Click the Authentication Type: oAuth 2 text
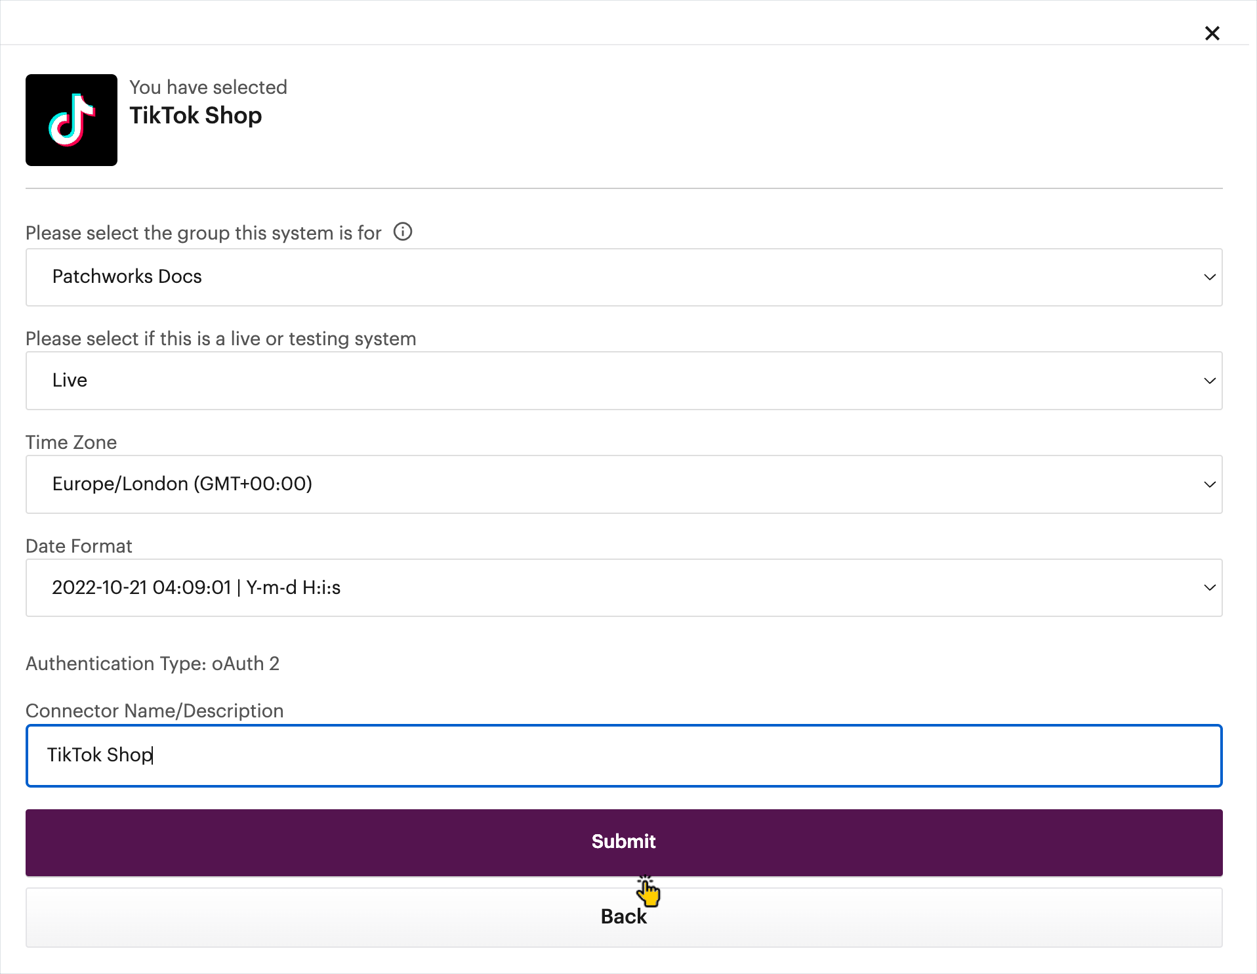This screenshot has height=974, width=1257. (x=152, y=664)
